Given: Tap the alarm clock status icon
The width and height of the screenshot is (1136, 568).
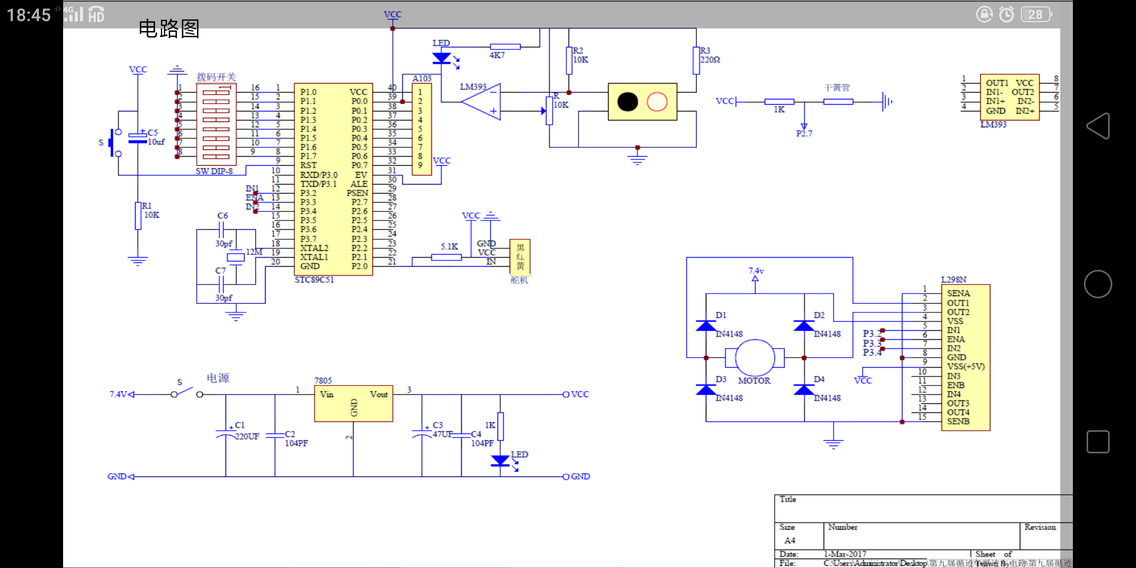Looking at the screenshot, I should point(1007,14).
